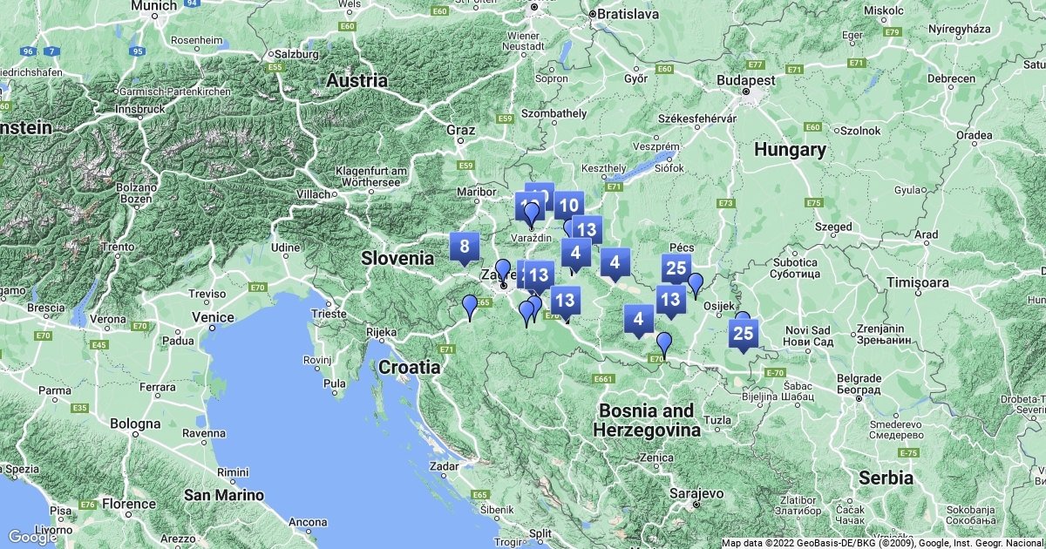This screenshot has height=549, width=1046.
Task: Select the 4 cluster marker southwest of Pécs
Action: point(615,262)
